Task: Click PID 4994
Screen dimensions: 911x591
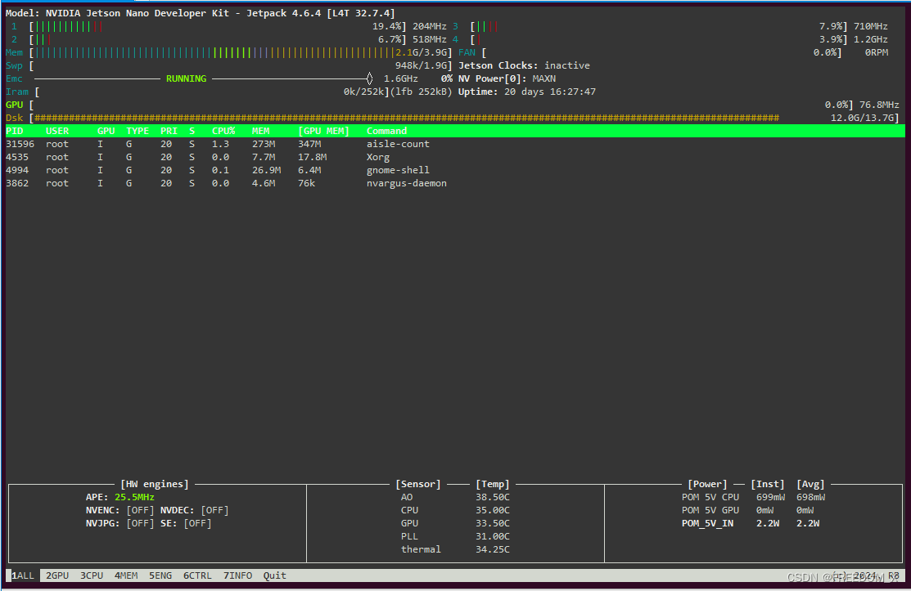Action: click(x=17, y=170)
